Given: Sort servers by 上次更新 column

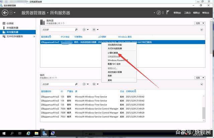Looking at the screenshot, I should point(102,37).
